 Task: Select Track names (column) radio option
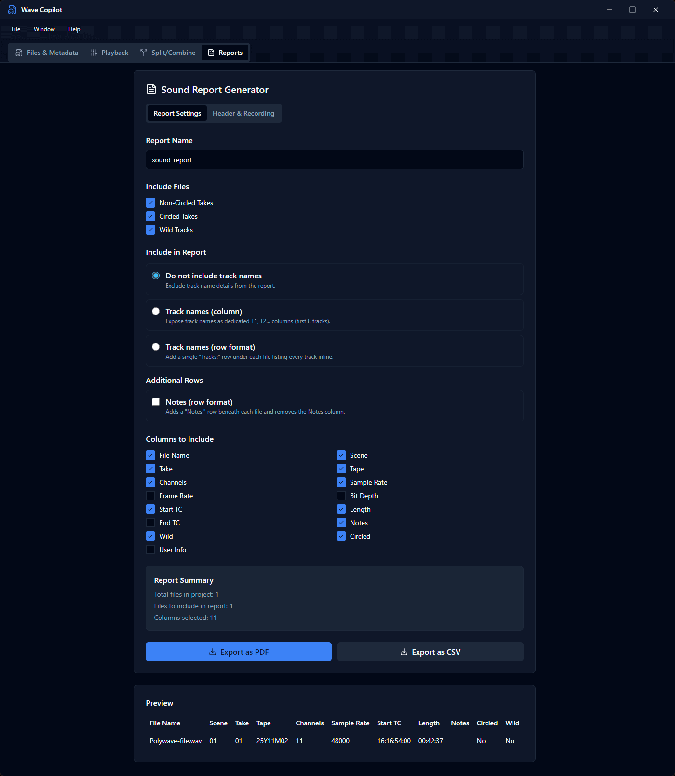click(x=156, y=311)
